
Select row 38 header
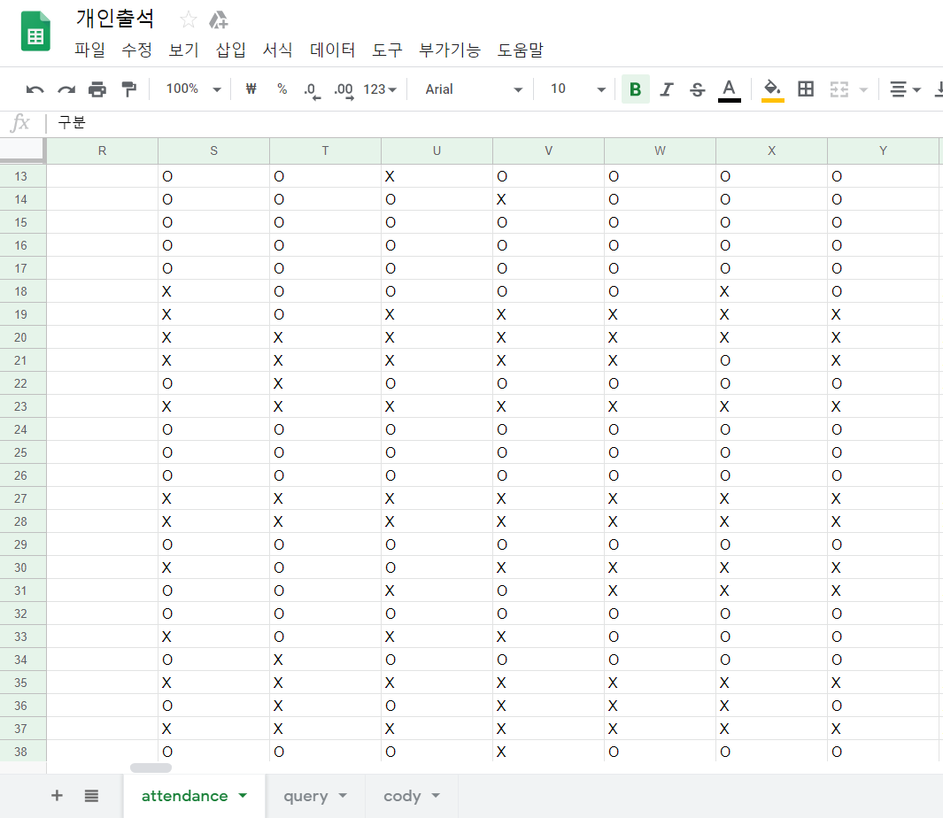coord(23,752)
